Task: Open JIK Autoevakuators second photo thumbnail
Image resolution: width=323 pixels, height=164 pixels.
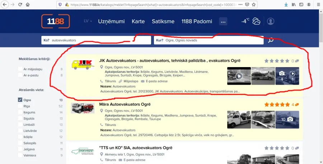Action: [x=263, y=76]
